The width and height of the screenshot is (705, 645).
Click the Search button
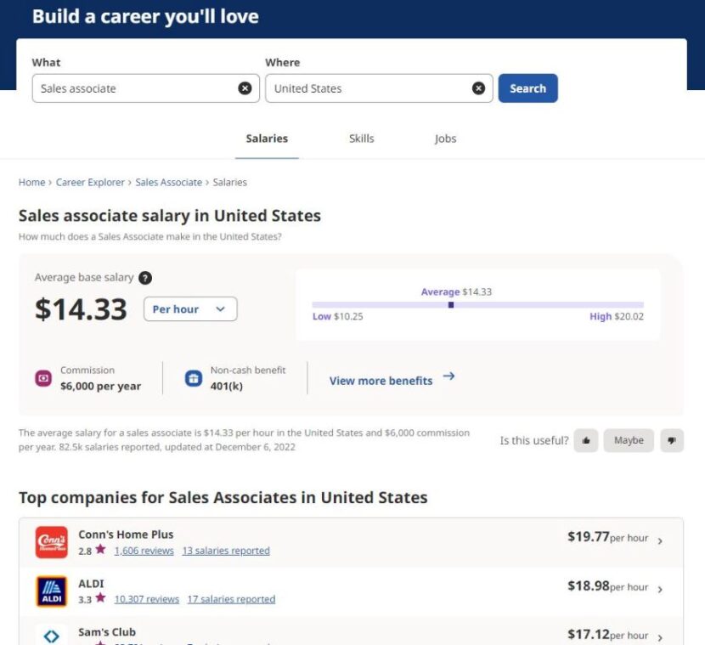point(527,88)
